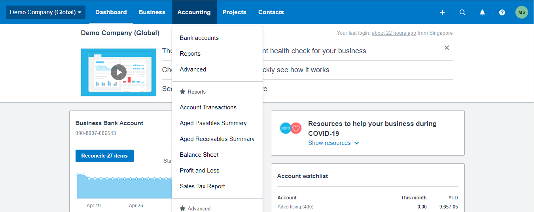
Task: Dismiss the welcome banner with X
Action: (x=447, y=48)
